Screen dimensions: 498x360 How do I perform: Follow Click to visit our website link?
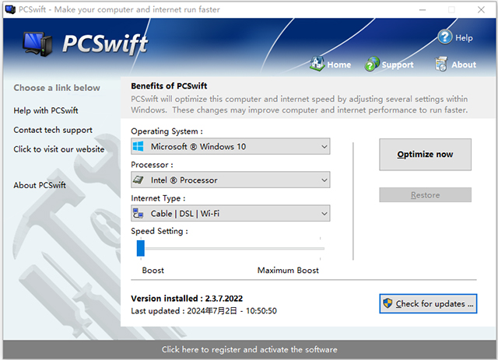click(x=59, y=149)
